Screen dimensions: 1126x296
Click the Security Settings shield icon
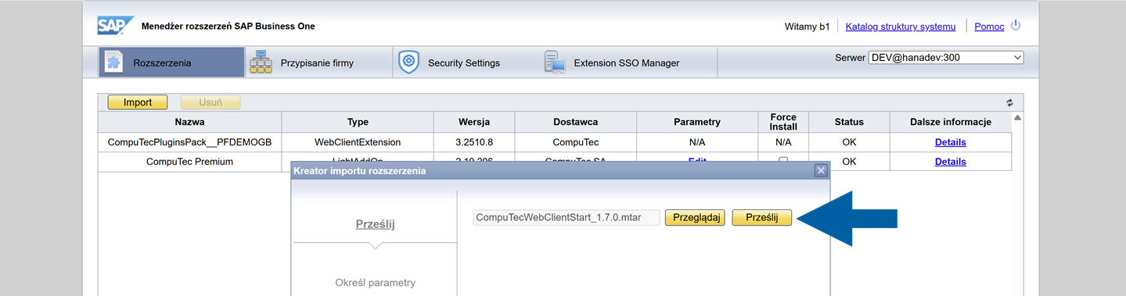(408, 62)
